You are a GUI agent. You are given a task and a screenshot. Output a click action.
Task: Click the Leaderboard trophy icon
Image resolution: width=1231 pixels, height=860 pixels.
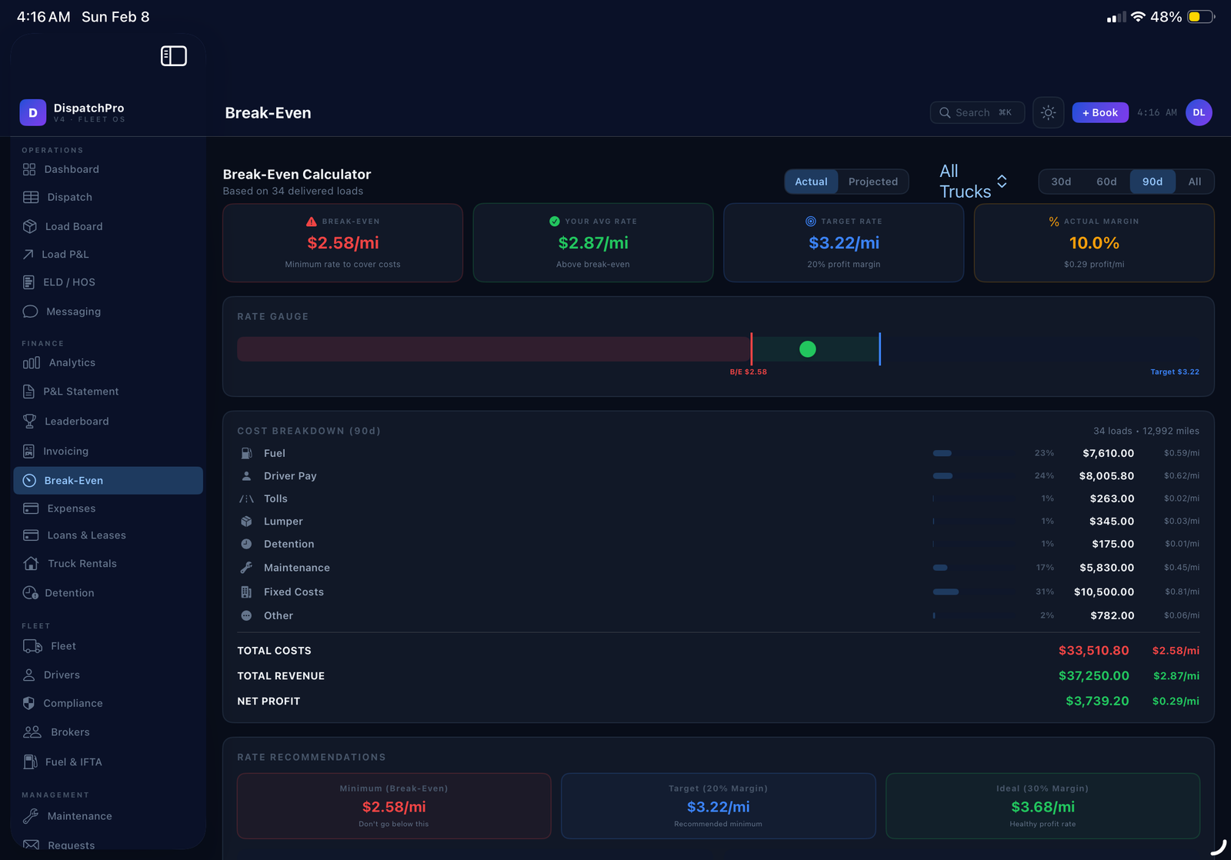coord(30,422)
